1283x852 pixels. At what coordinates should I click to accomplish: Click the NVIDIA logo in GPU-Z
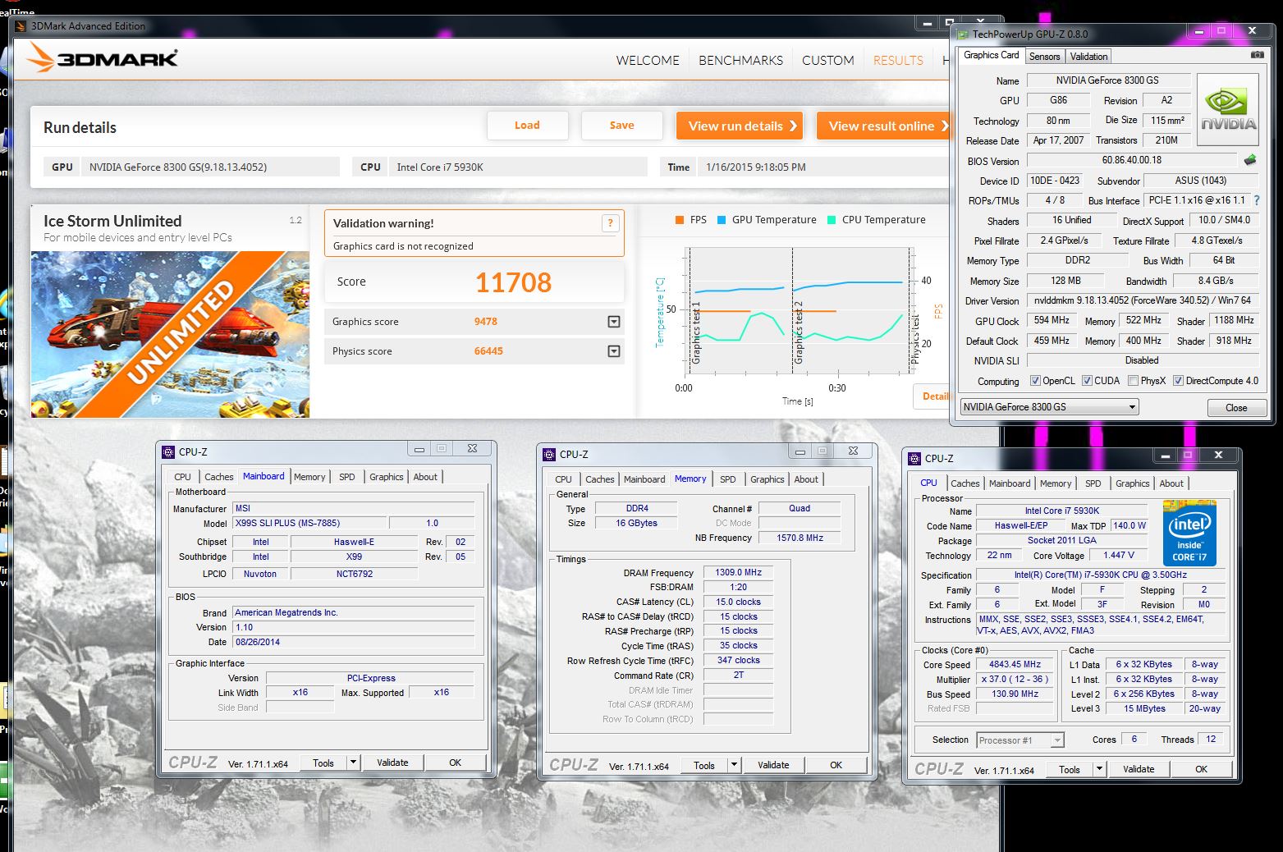(x=1228, y=110)
